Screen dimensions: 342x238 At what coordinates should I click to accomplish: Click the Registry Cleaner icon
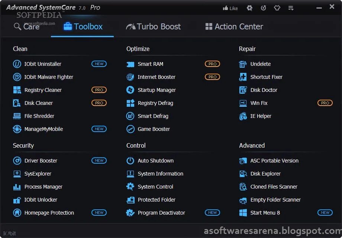tap(17, 90)
